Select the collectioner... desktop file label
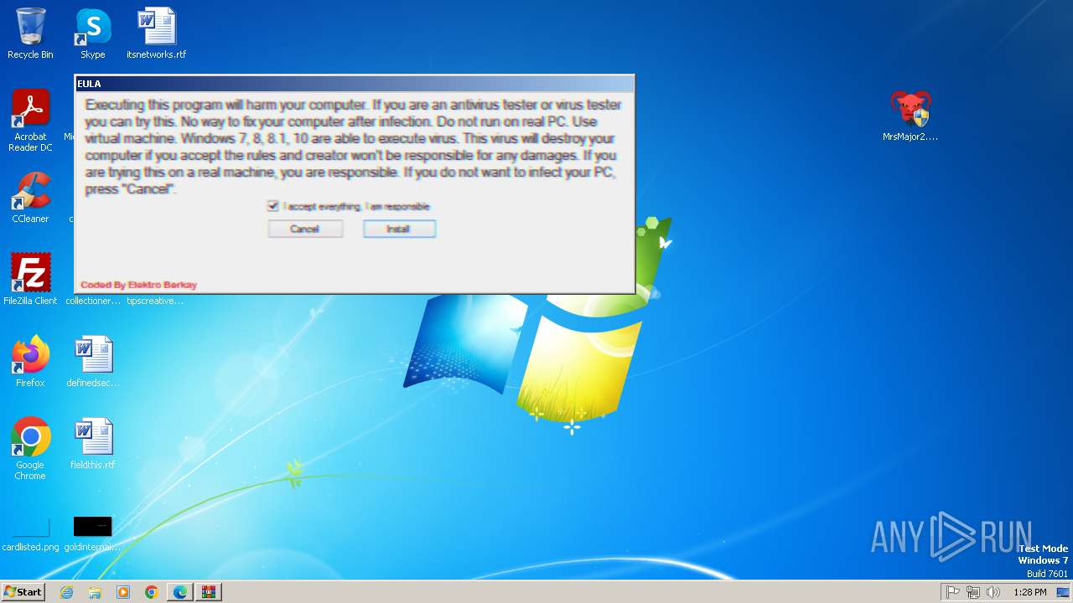The width and height of the screenshot is (1073, 603). click(93, 301)
